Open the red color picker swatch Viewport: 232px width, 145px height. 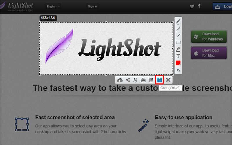(x=178, y=63)
